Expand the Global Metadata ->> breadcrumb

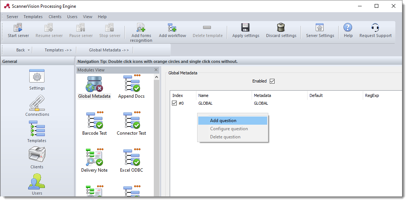(x=109, y=50)
